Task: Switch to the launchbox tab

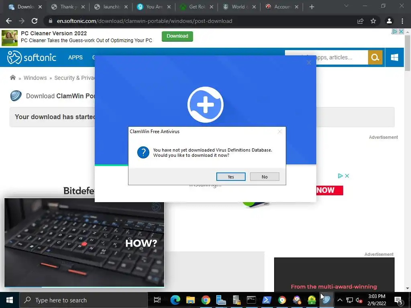Action: [111, 7]
